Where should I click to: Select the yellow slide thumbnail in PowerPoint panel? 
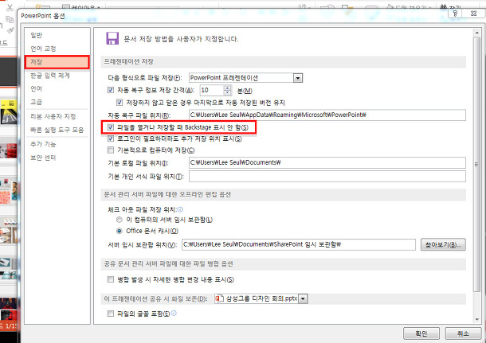(x=9, y=111)
